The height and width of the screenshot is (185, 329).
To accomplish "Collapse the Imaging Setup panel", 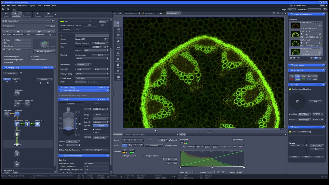I will point(4,68).
